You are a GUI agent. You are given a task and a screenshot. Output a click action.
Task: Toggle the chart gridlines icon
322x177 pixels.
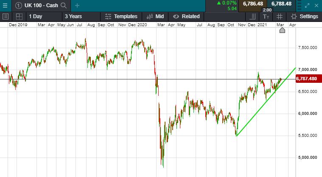click(x=280, y=16)
